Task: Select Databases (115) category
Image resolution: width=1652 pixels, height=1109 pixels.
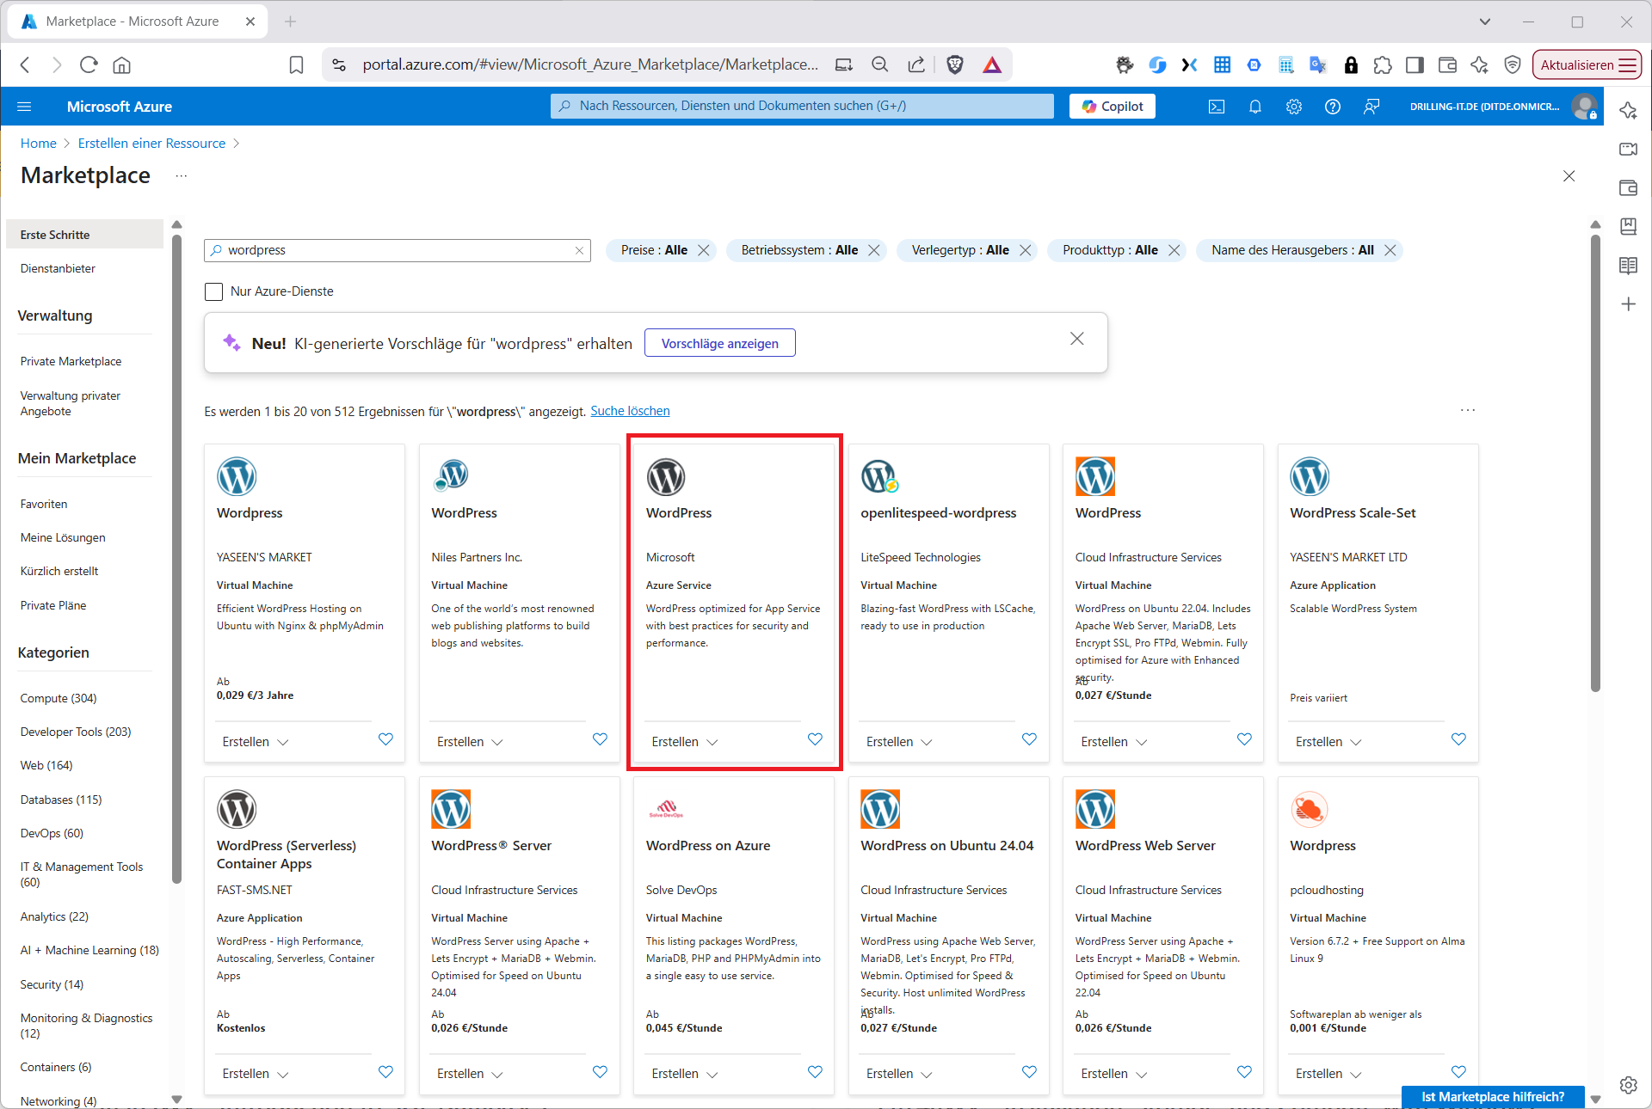Action: tap(61, 800)
